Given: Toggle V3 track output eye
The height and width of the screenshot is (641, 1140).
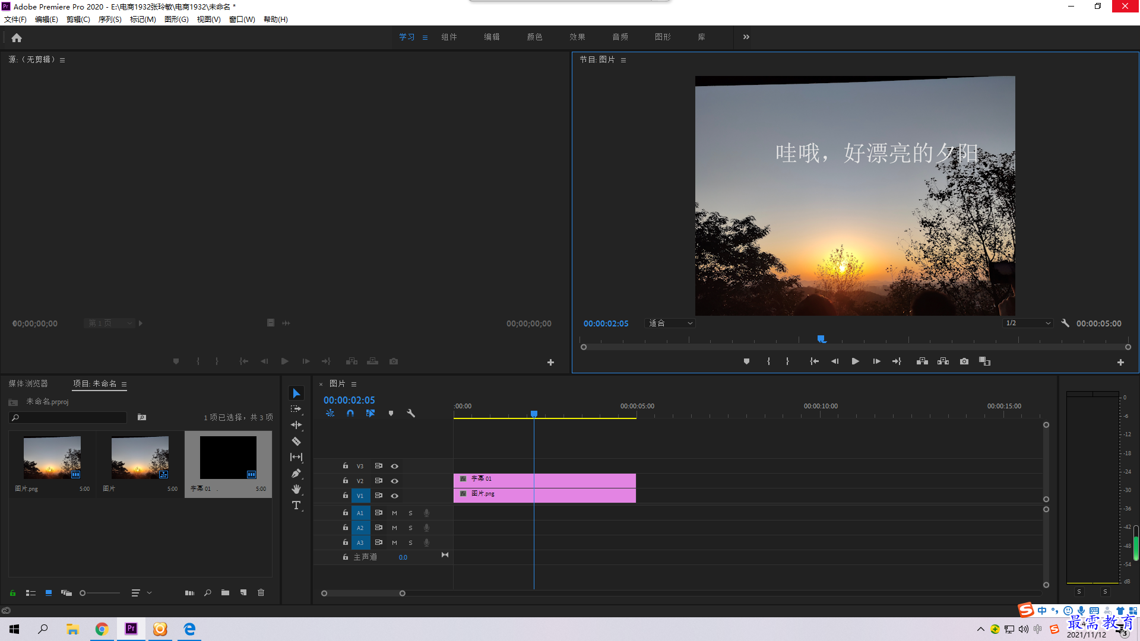Looking at the screenshot, I should [x=394, y=467].
